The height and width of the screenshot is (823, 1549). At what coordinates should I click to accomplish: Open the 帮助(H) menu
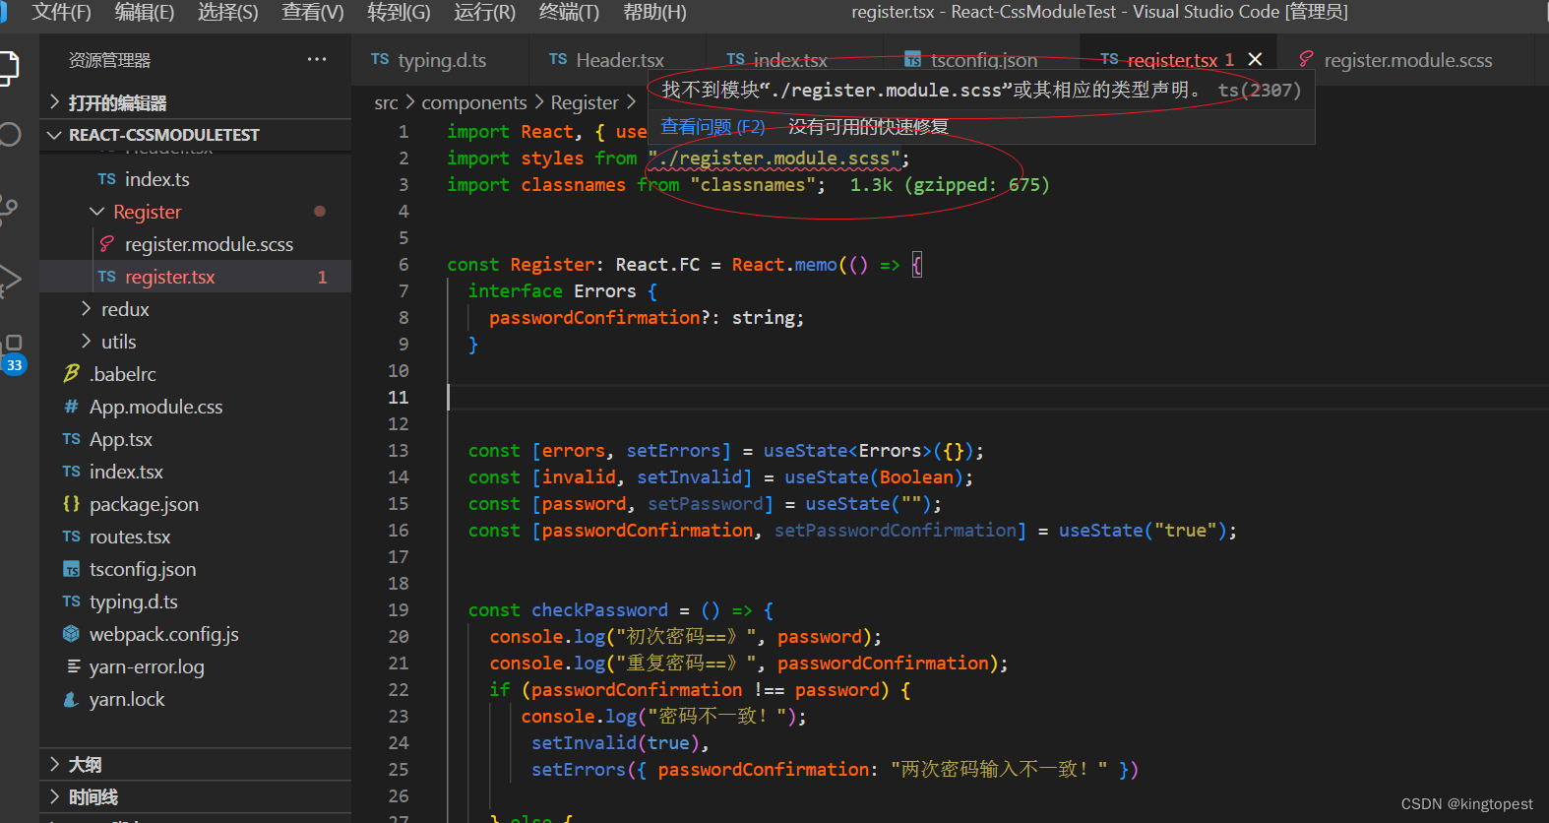(654, 12)
